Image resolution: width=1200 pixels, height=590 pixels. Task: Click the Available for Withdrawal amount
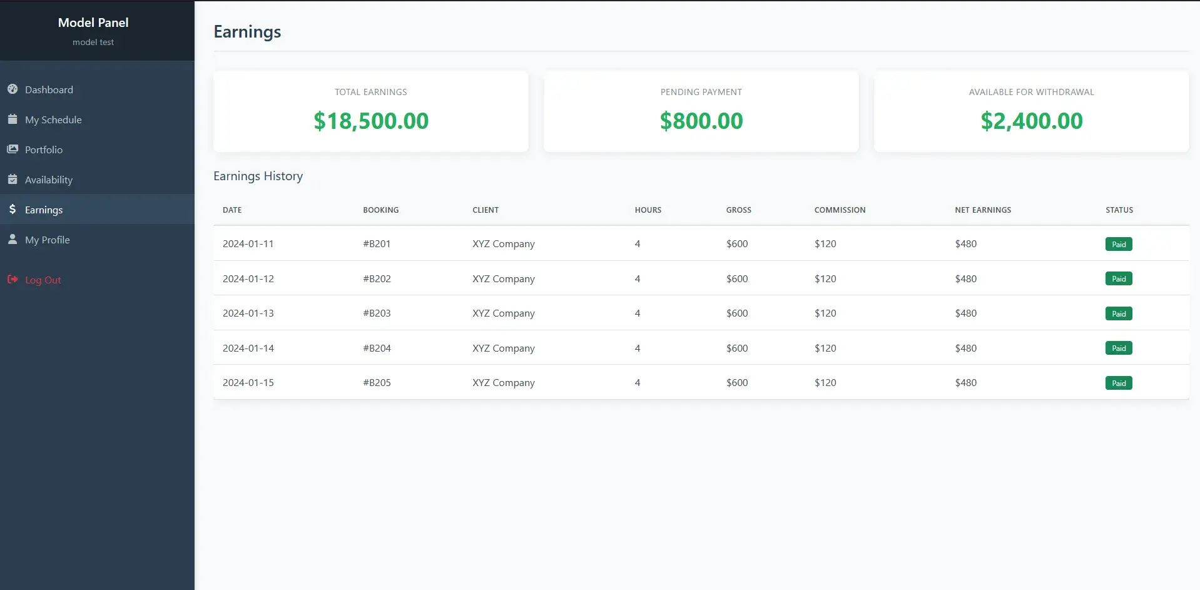1031,121
